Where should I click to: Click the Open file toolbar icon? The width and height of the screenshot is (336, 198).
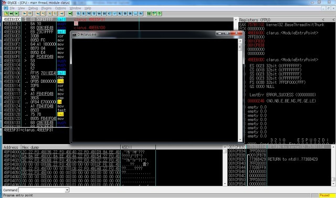(x=6, y=14)
